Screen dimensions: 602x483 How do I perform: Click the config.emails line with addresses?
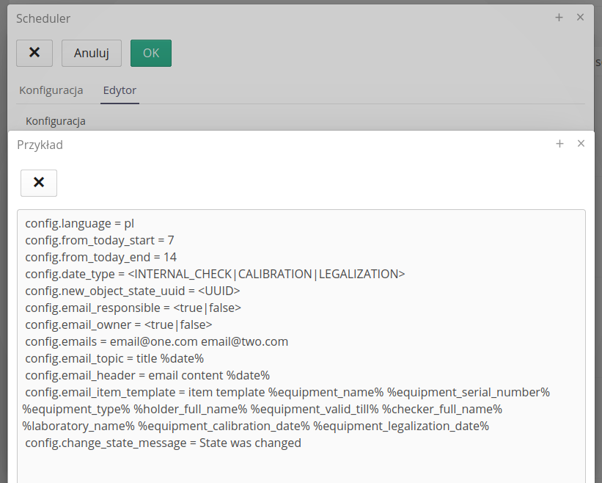(156, 341)
